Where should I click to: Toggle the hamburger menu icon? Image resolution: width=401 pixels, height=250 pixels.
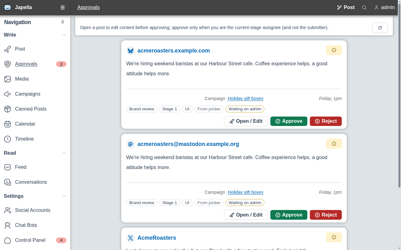pos(63,7)
